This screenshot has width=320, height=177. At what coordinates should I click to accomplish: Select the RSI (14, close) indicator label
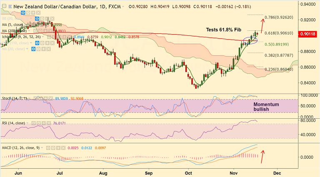[x=13, y=123]
